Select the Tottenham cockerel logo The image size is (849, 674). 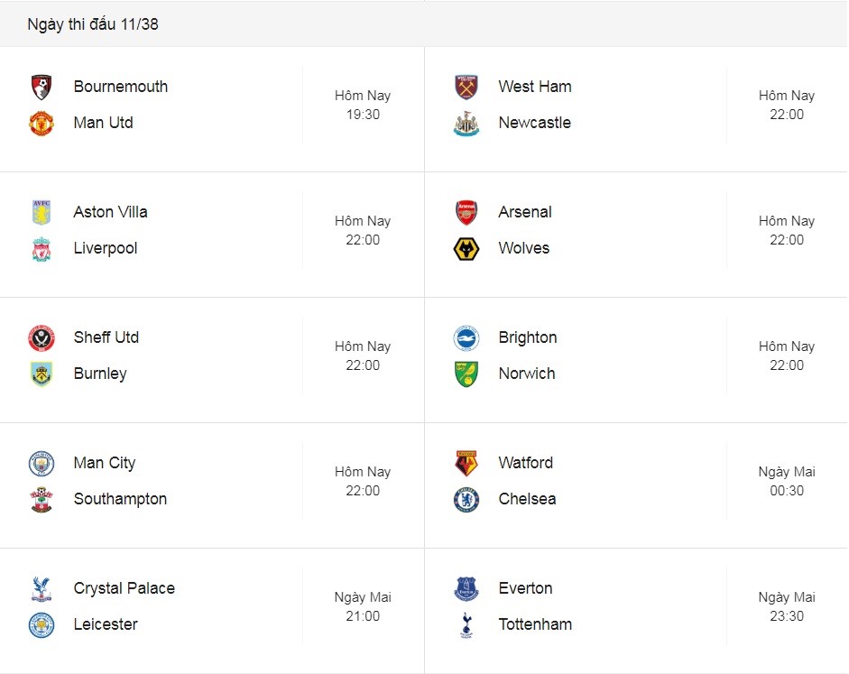pyautogui.click(x=466, y=625)
